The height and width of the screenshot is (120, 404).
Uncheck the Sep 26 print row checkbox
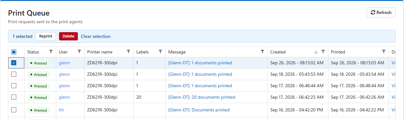tap(14, 63)
